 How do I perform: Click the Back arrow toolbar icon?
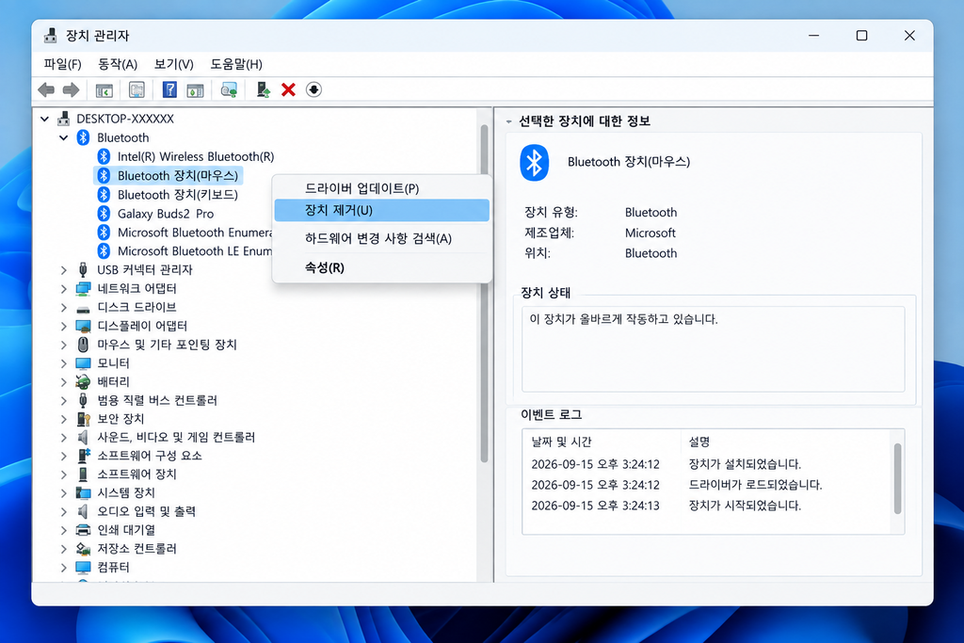(x=46, y=89)
